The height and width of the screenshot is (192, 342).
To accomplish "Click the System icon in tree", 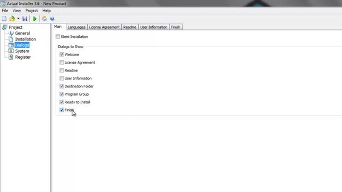I will click(x=11, y=51).
